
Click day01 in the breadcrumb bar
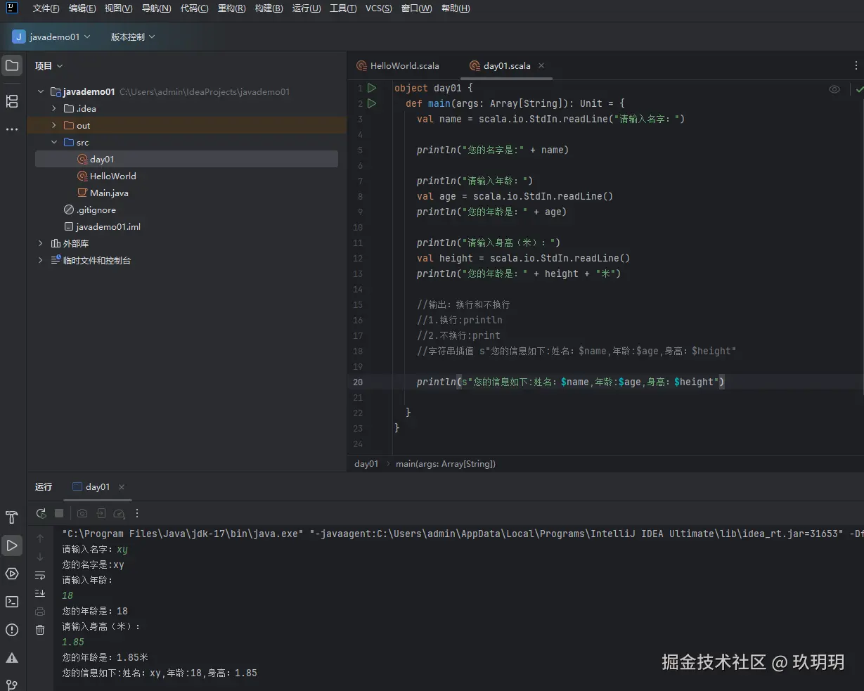[x=366, y=463]
